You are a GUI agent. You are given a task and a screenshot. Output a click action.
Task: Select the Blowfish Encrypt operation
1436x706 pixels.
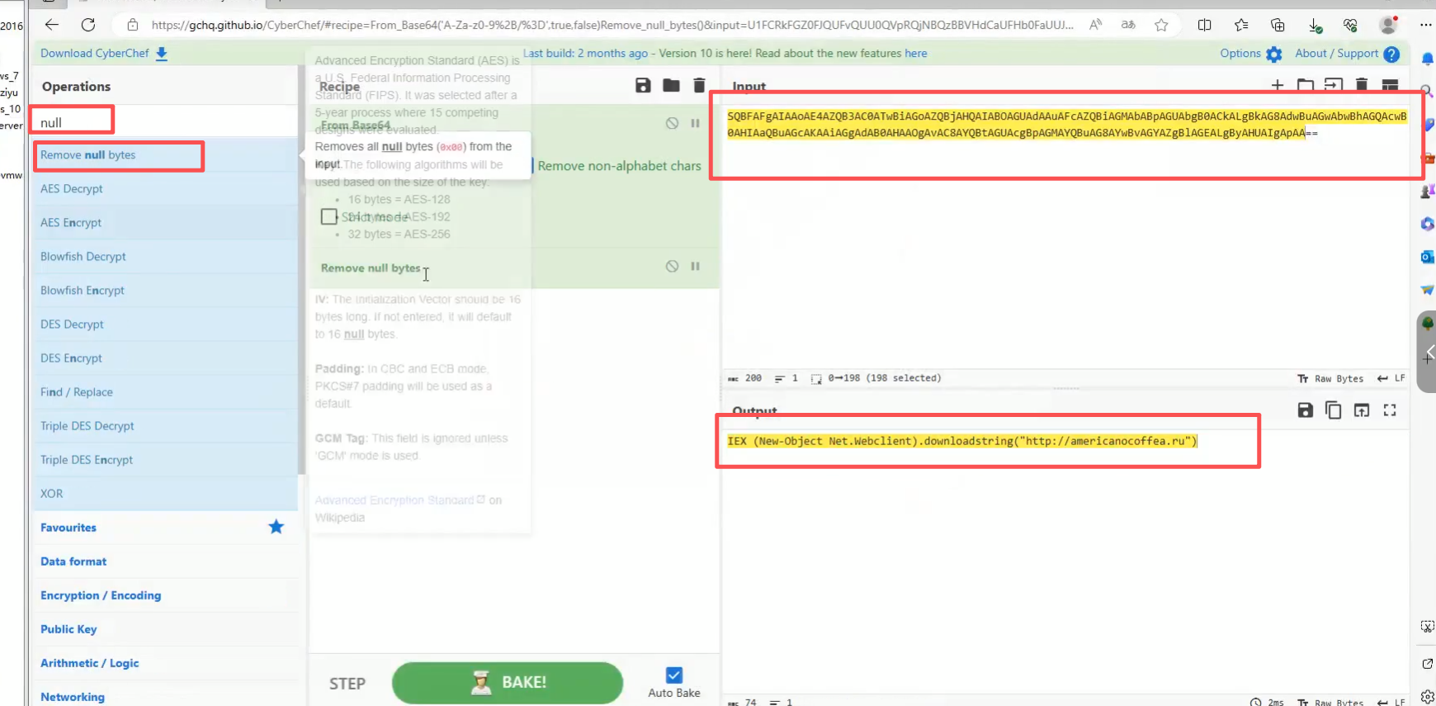tap(165, 291)
